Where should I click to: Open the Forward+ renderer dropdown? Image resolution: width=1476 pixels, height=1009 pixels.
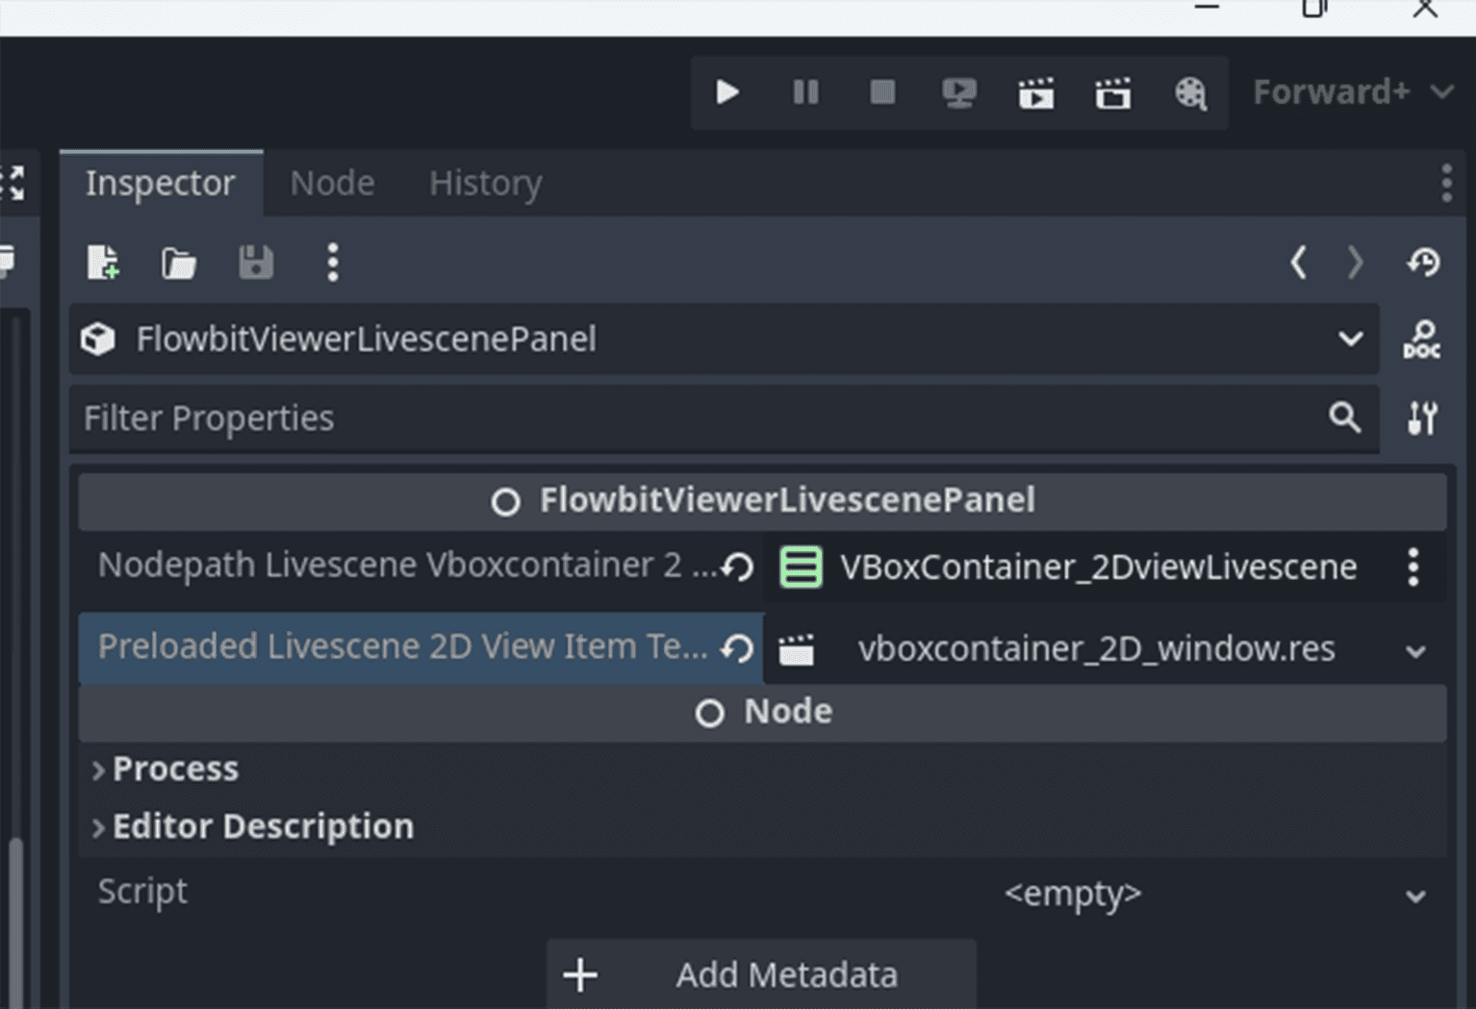coord(1352,92)
